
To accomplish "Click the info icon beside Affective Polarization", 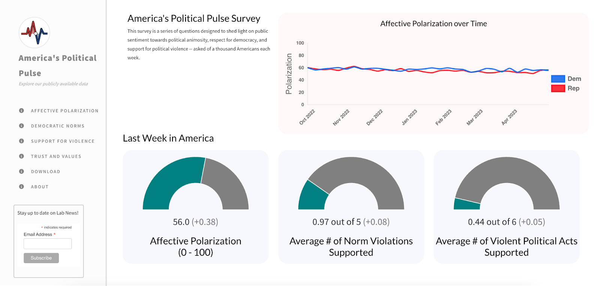I will click(x=21, y=111).
